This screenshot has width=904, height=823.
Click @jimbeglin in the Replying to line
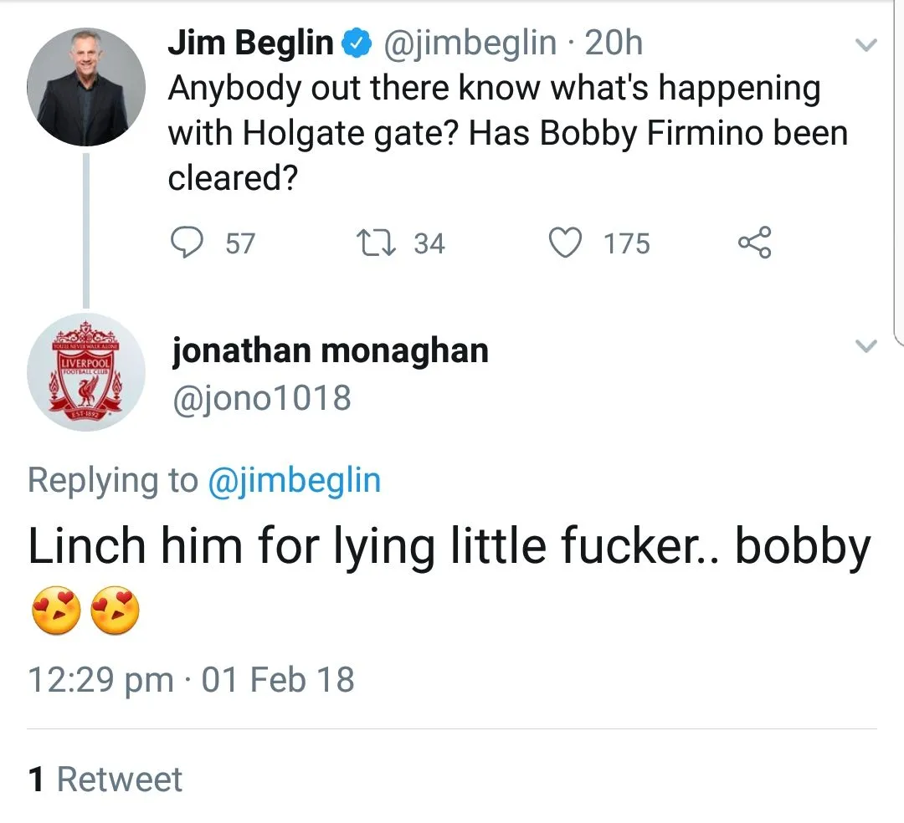[293, 481]
